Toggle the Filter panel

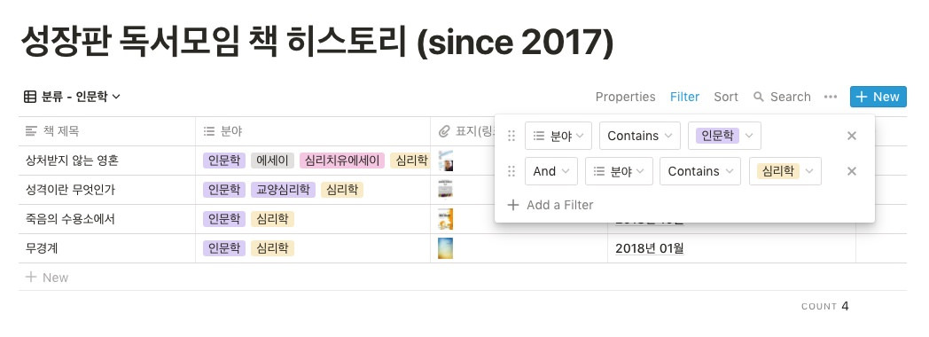coord(685,97)
